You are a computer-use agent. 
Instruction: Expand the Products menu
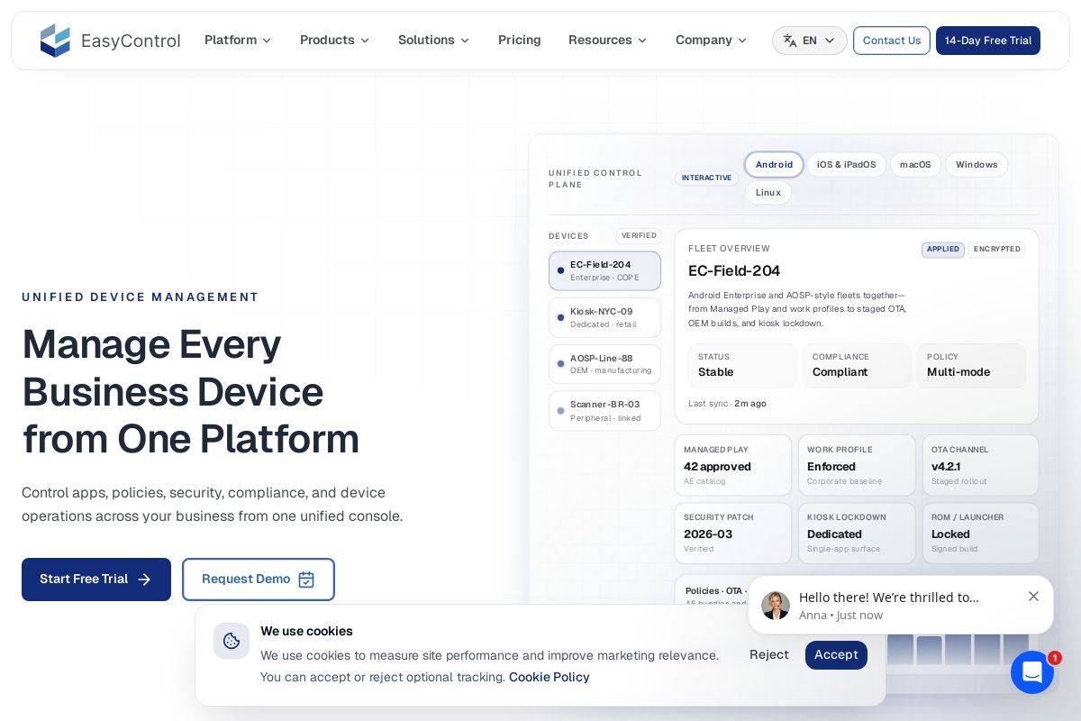335,41
